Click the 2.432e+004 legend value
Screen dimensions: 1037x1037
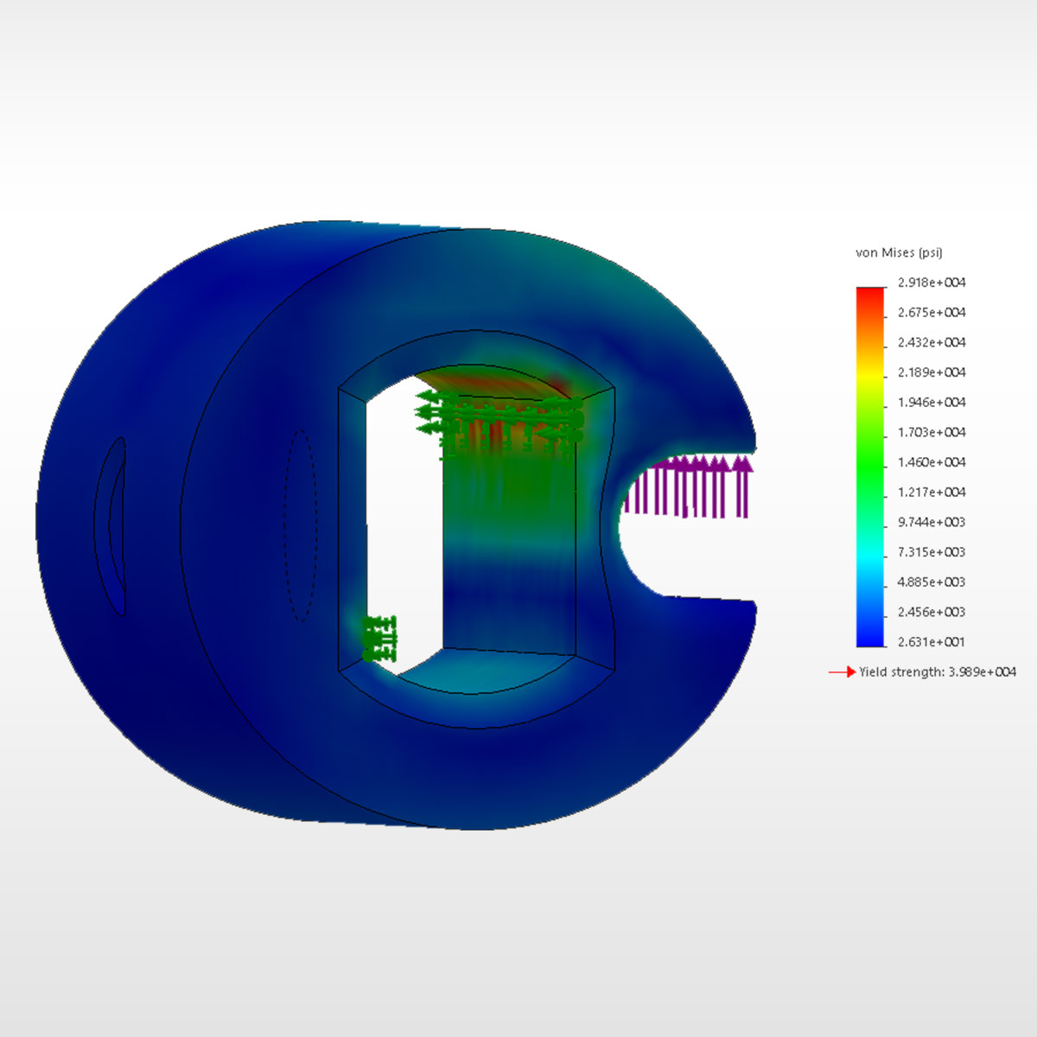click(x=932, y=342)
